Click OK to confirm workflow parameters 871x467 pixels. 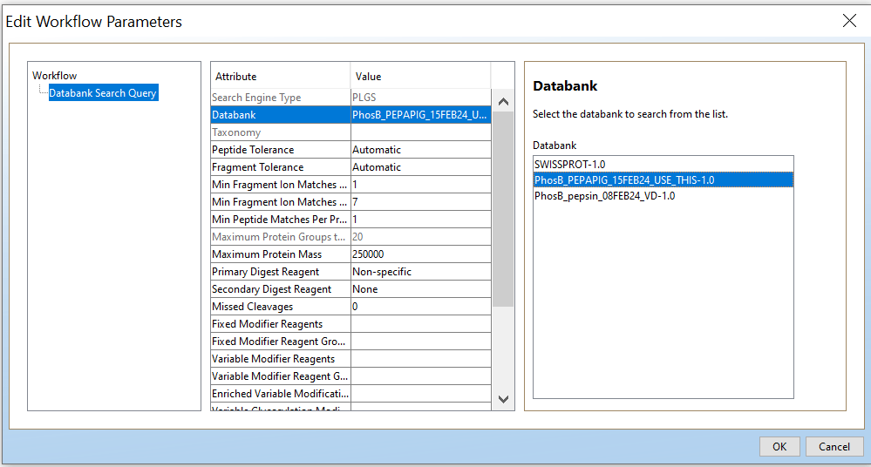click(x=779, y=446)
